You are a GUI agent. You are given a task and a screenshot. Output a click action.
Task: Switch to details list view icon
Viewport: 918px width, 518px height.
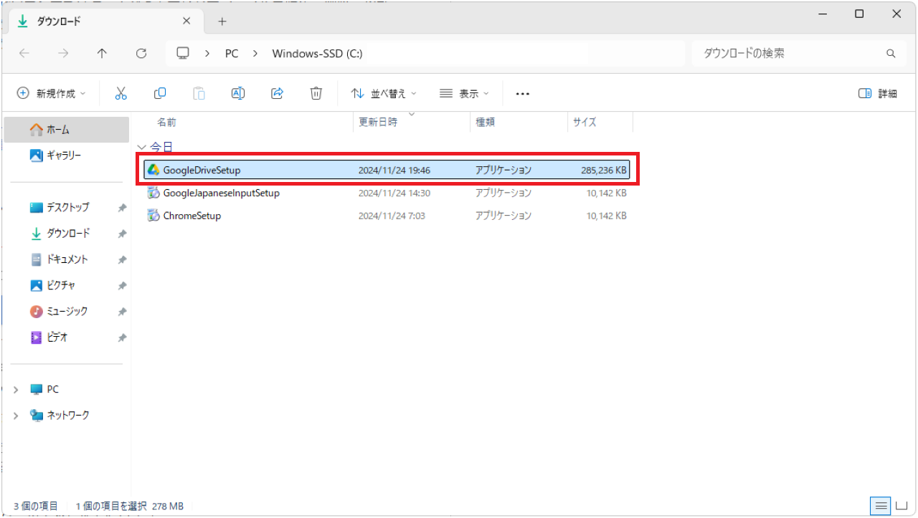[x=880, y=506]
